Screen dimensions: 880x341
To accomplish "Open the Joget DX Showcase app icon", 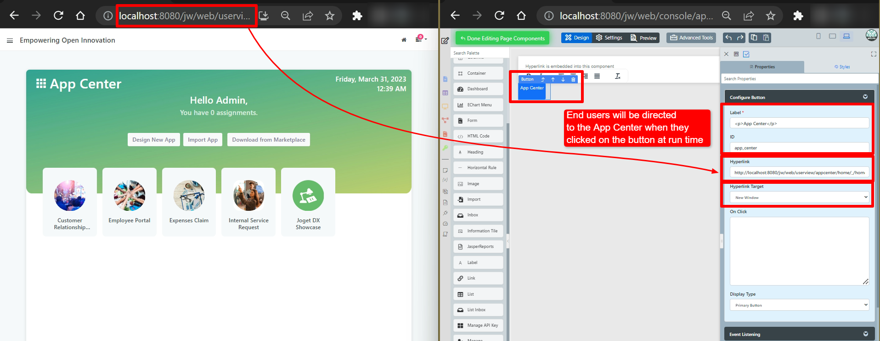I will point(308,196).
